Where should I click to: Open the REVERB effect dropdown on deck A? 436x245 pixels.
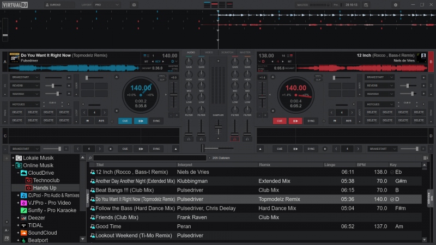[26, 85]
